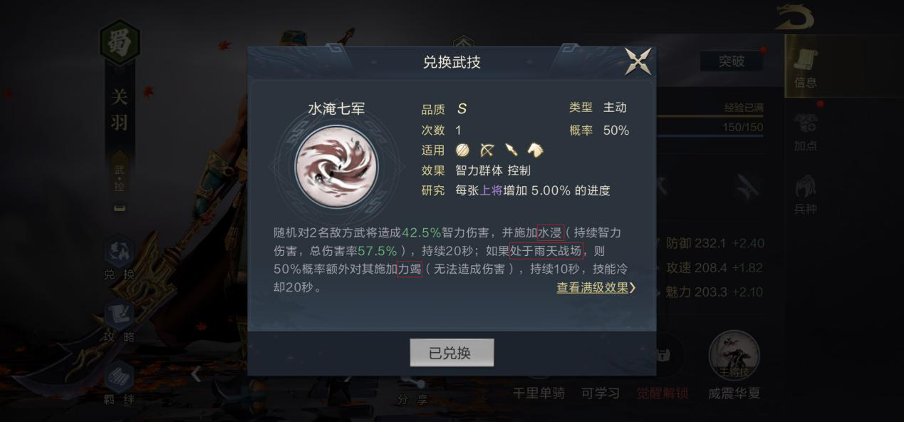Open the 加点 tab
Image resolution: width=904 pixels, height=422 pixels.
(x=806, y=131)
